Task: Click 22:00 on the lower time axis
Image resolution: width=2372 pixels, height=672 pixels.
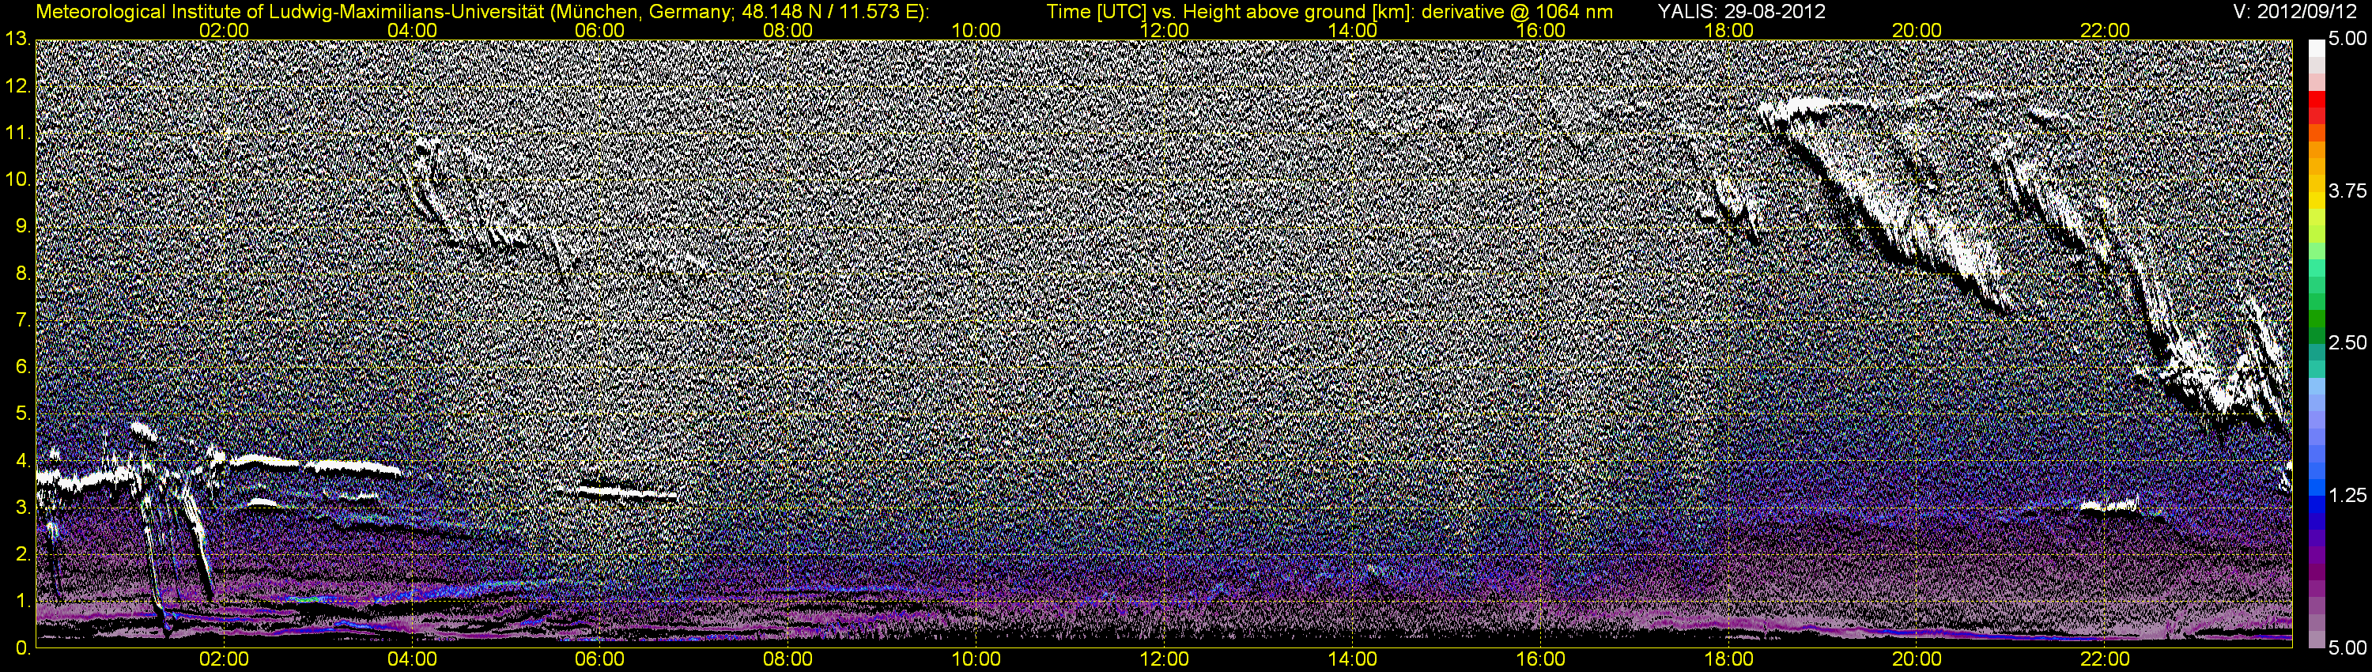Action: pyautogui.click(x=2105, y=659)
